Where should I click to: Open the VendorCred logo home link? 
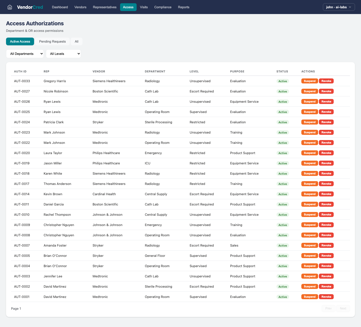pos(30,7)
